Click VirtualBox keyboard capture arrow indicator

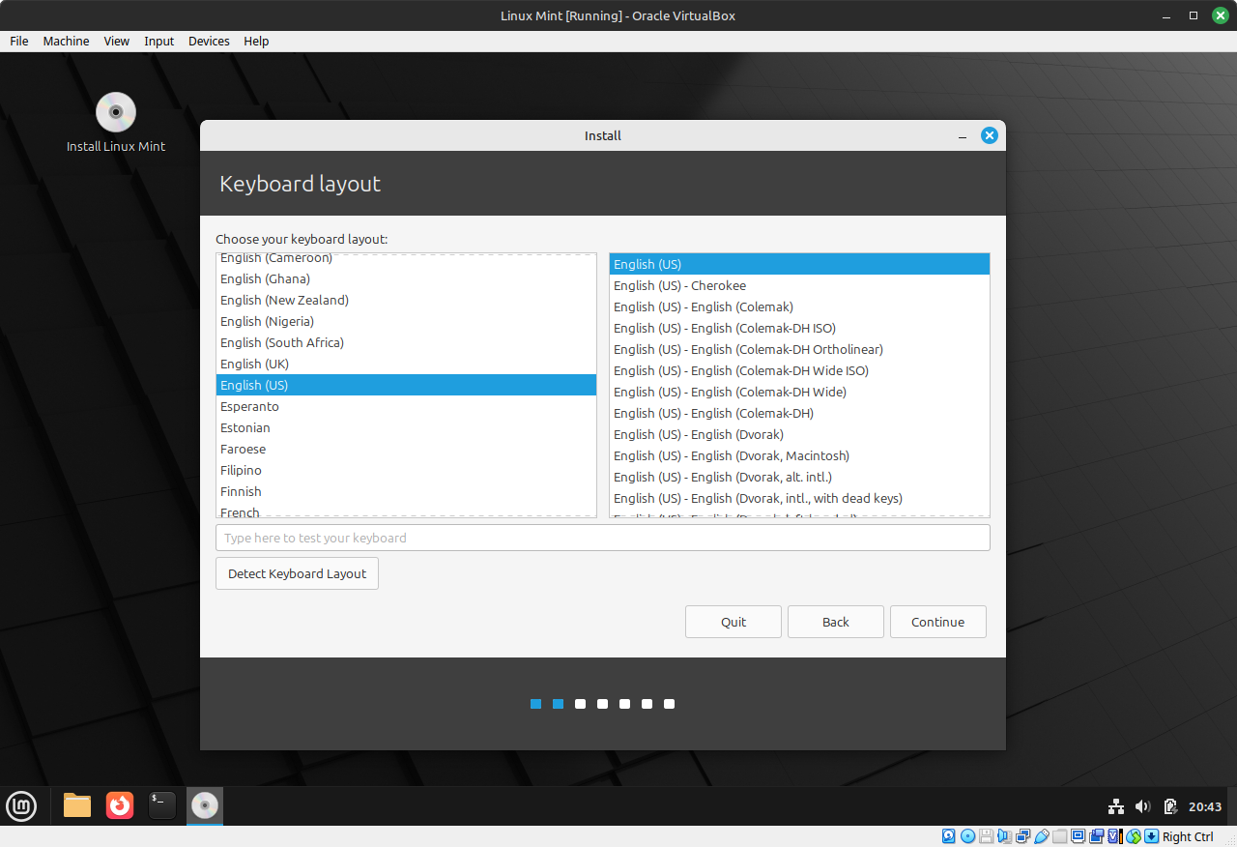1152,836
